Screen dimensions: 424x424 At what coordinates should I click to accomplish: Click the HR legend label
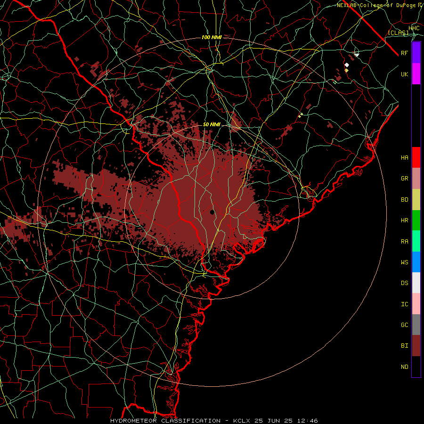coord(404,220)
